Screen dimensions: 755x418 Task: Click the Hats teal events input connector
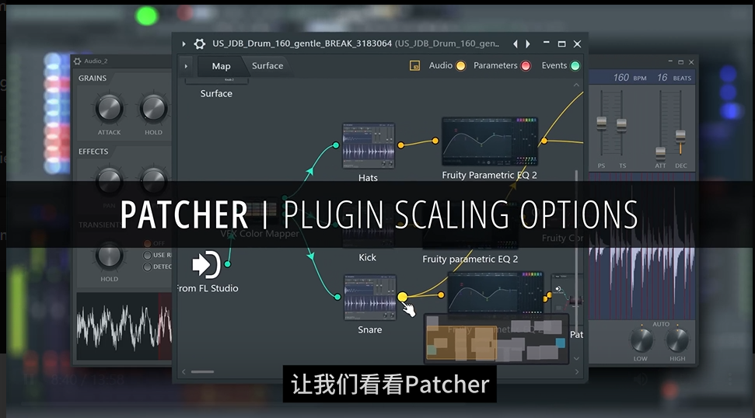coord(336,145)
